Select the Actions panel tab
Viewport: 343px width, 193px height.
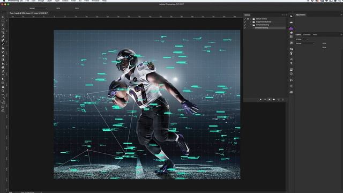pos(247,15)
